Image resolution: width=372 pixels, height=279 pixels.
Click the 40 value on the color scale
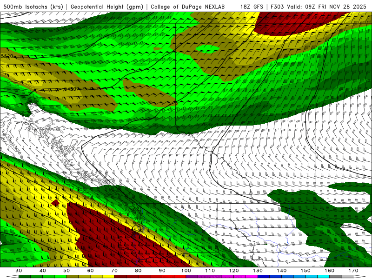pos(42,271)
